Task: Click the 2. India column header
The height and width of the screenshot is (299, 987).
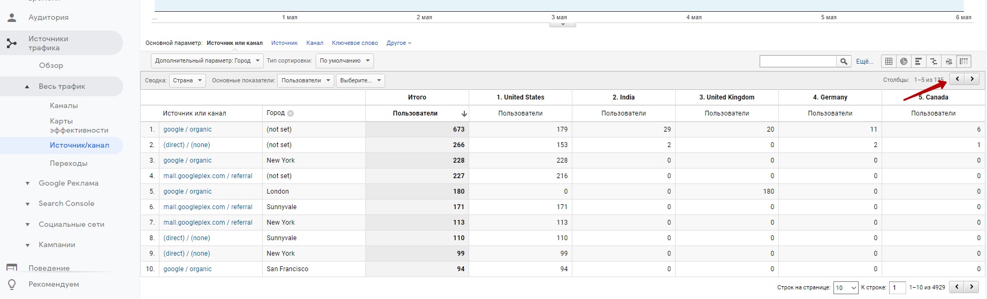Action: (x=623, y=97)
